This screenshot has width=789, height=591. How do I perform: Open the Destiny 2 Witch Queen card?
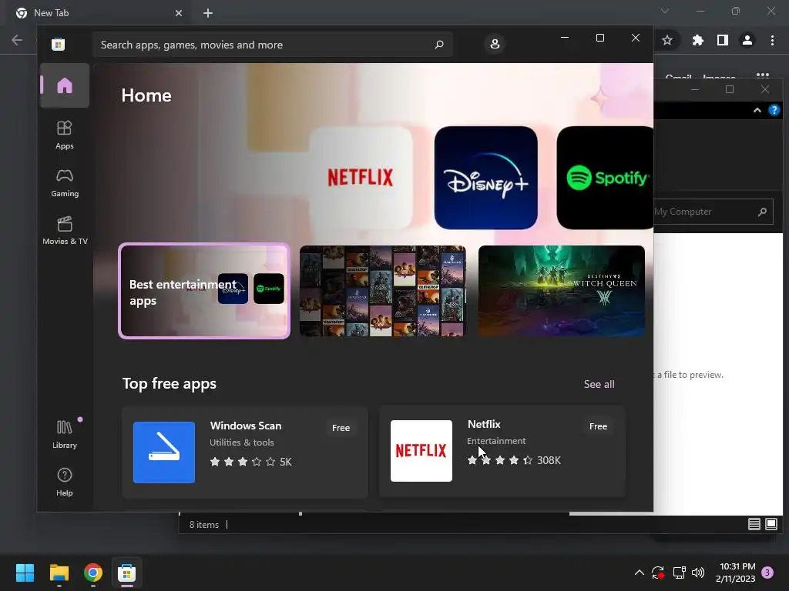pyautogui.click(x=561, y=291)
